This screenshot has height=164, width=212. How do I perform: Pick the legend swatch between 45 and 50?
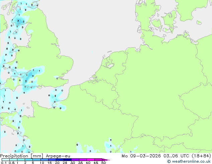[x=98, y=160]
